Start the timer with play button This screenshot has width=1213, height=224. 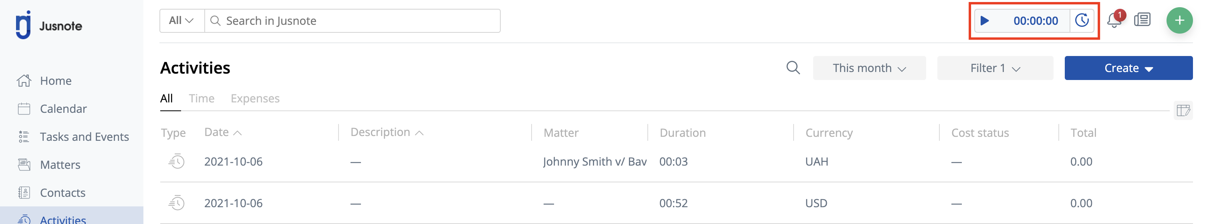tap(984, 21)
